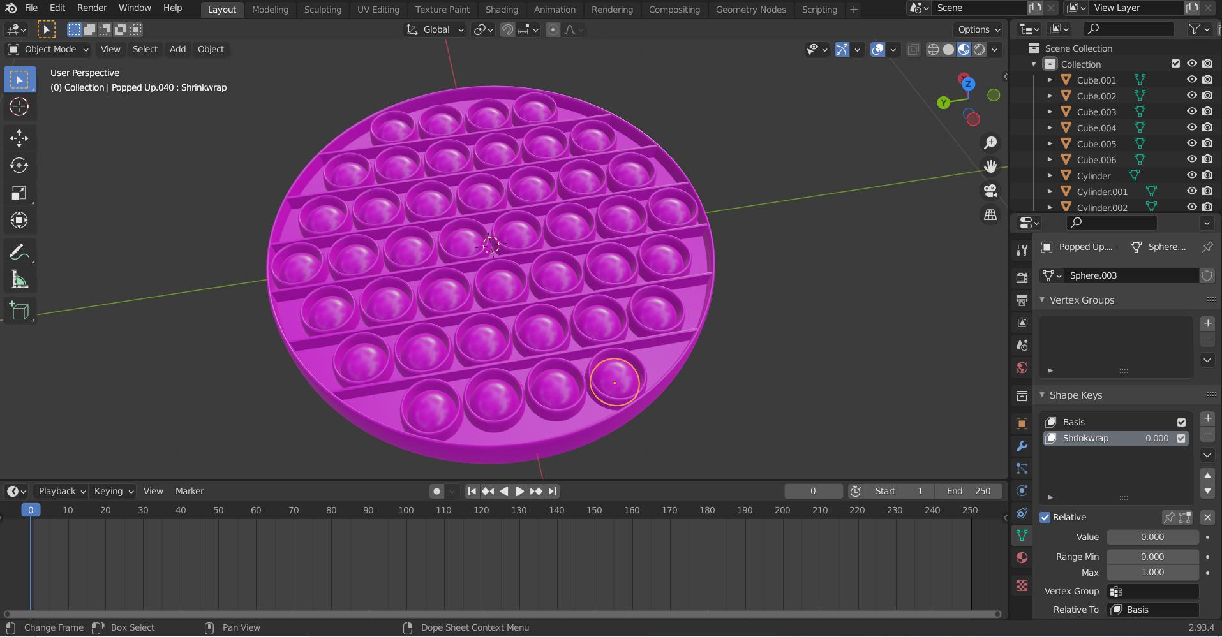Click the Range Min value field
The width and height of the screenshot is (1222, 637).
(1152, 557)
